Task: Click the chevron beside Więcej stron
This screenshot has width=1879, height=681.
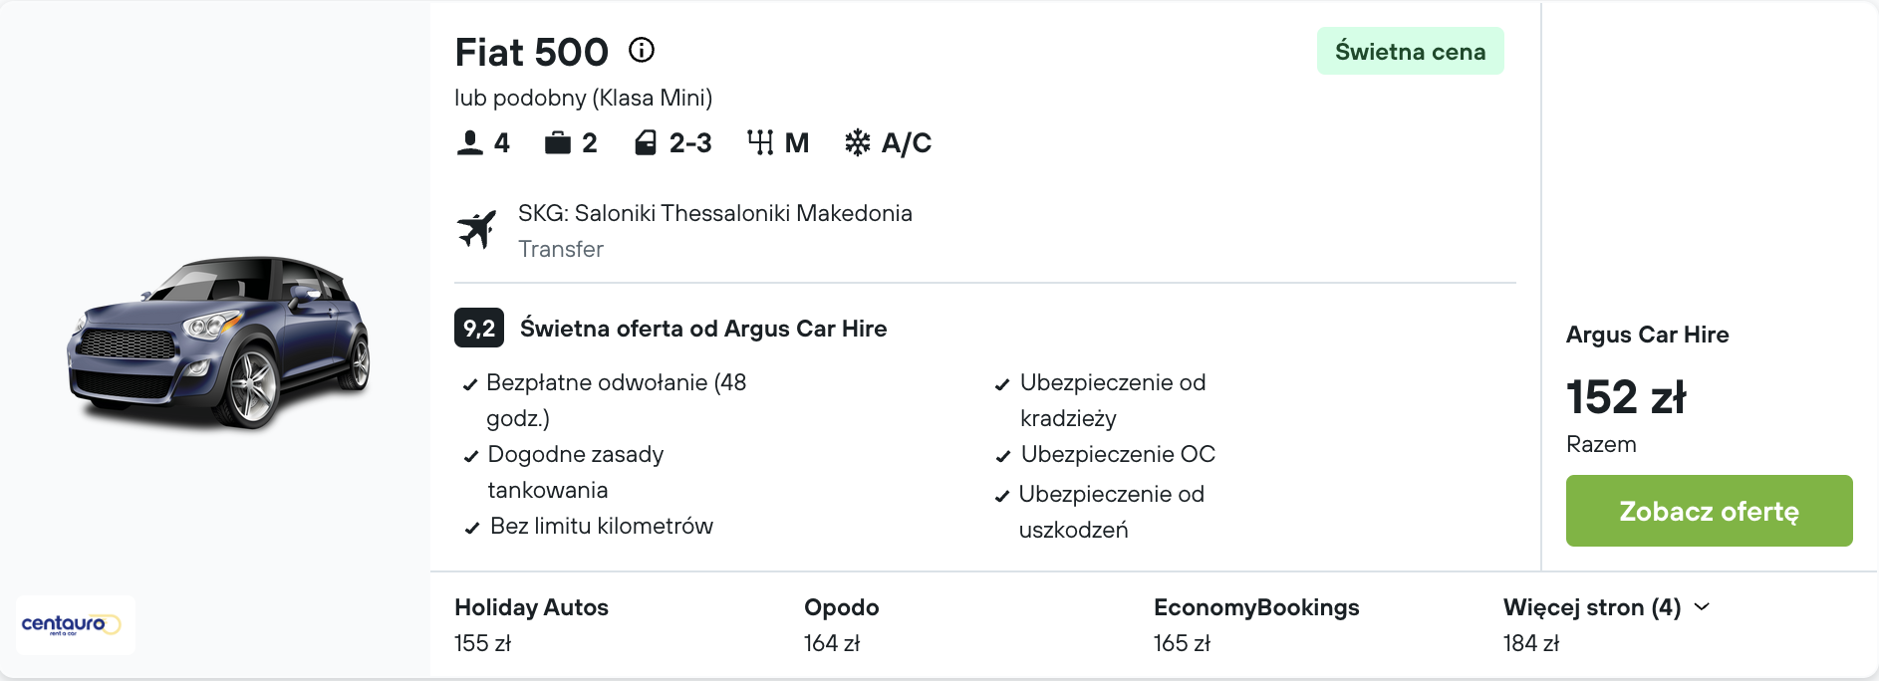Action: [1702, 606]
